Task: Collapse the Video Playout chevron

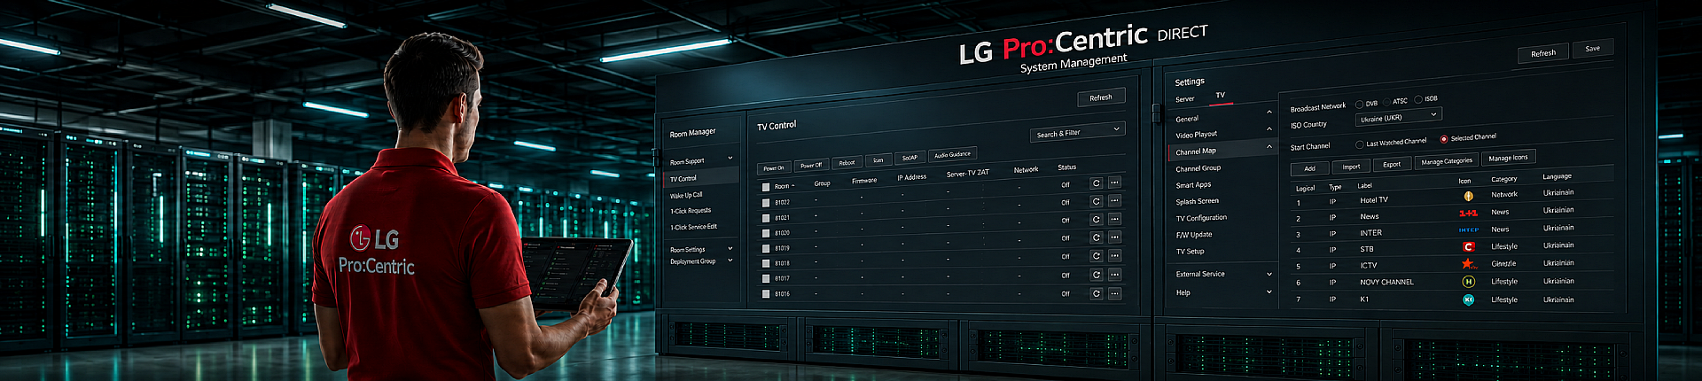Action: 1269,129
